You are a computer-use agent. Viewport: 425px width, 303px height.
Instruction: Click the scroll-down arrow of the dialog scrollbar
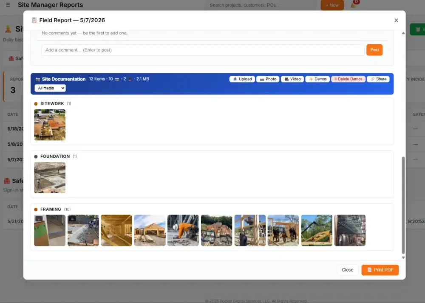(x=403, y=257)
